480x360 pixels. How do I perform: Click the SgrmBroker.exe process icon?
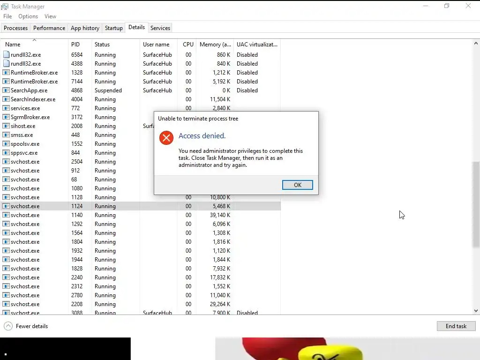pos(6,117)
